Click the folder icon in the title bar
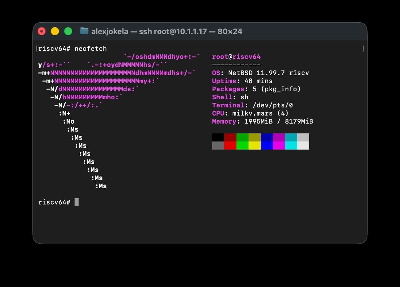Image resolution: width=400 pixels, height=287 pixels. 84,31
